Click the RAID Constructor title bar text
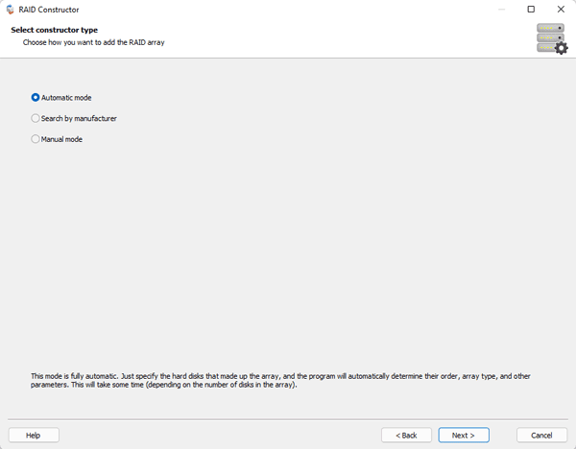Screen dimensions: 576x449 click(49, 10)
